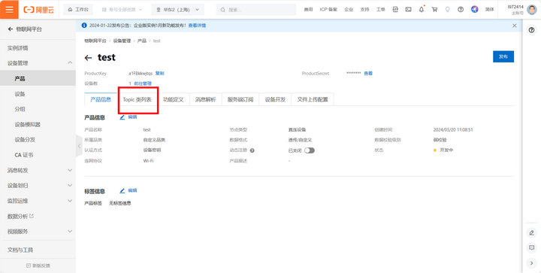Open the cloud shell terminal icon

(x=408, y=10)
